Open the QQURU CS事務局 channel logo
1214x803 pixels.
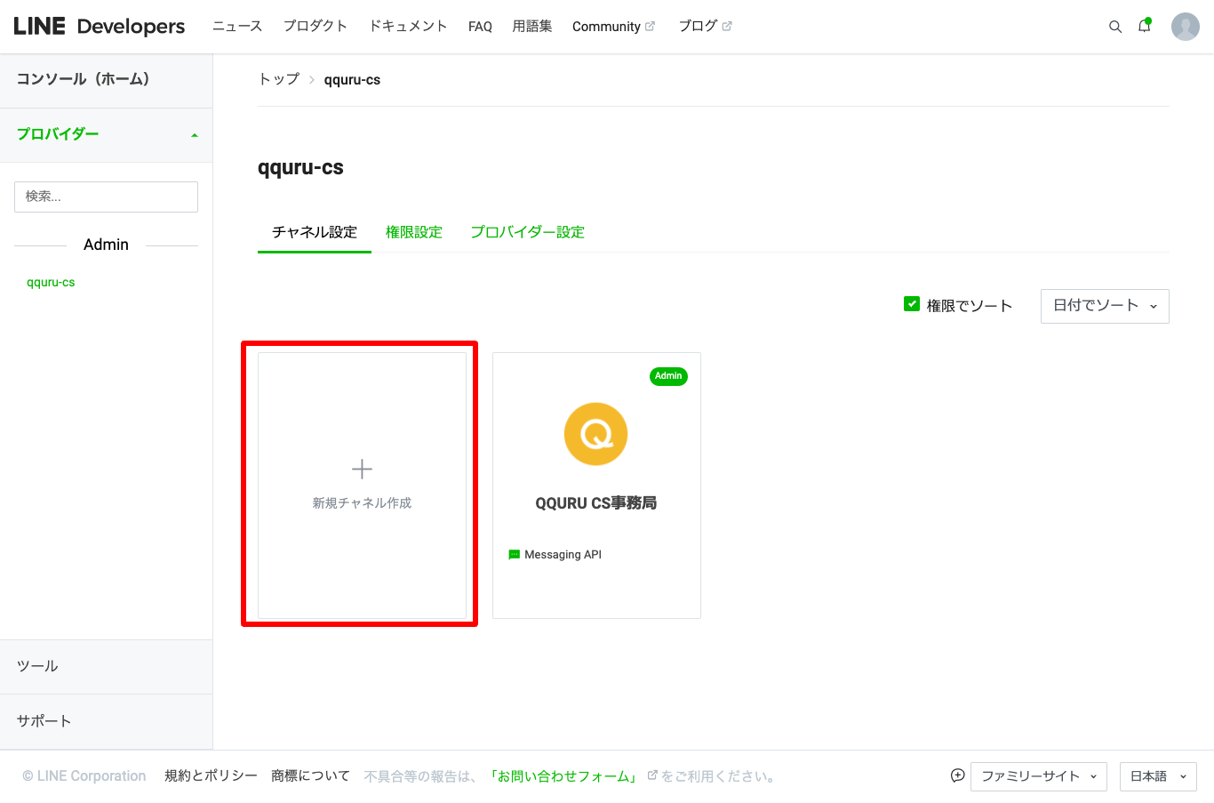(595, 434)
